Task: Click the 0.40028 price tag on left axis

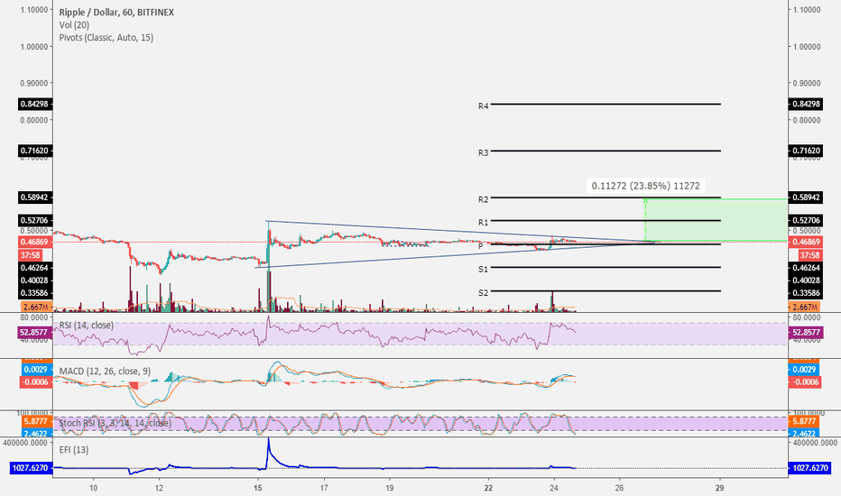Action: click(x=33, y=280)
